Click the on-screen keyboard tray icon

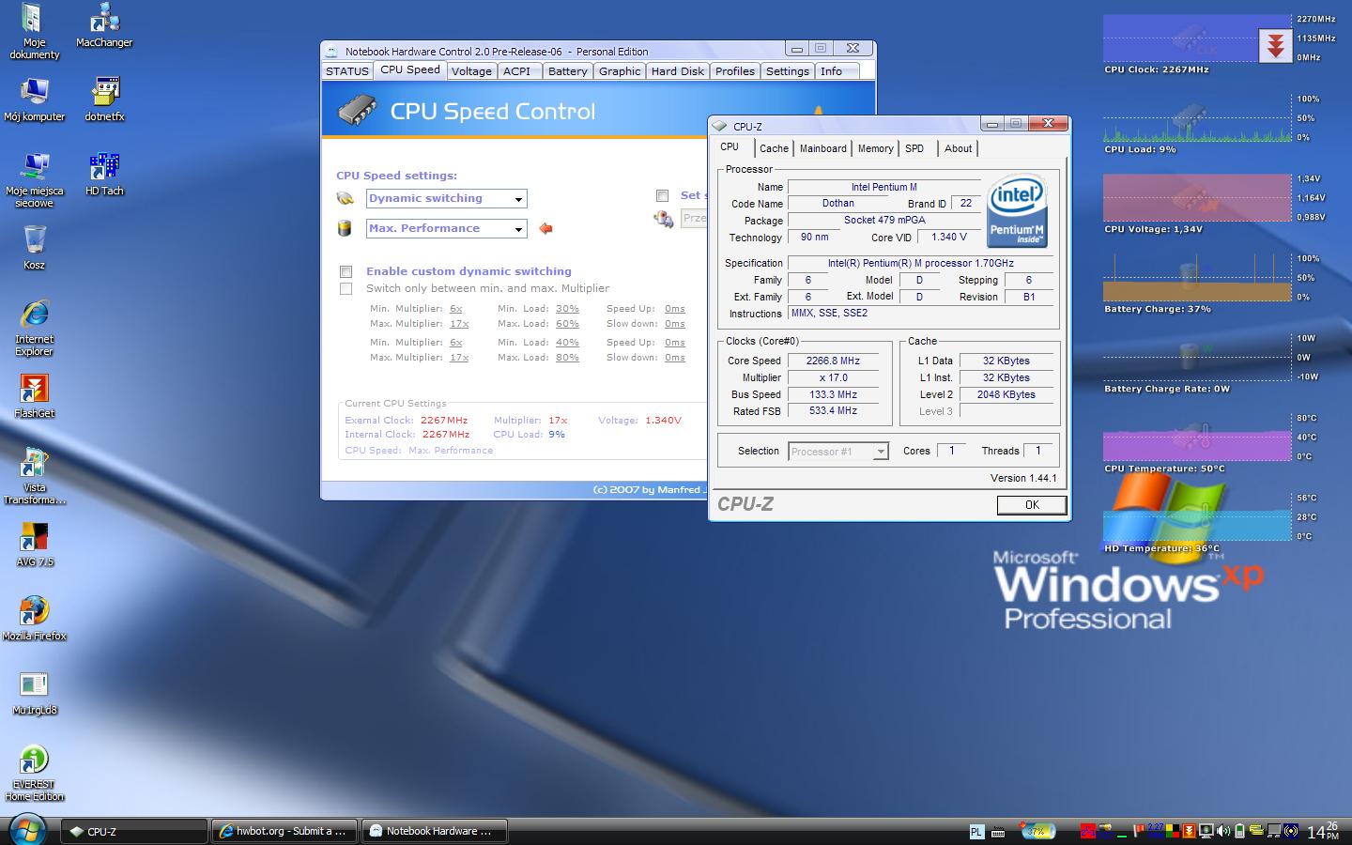point(997,832)
